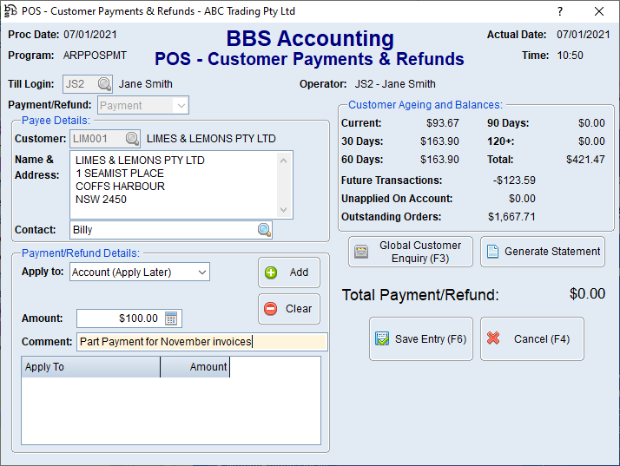This screenshot has height=466, width=620.
Task: Cancel the payment with Cancel (F4)
Action: point(531,339)
